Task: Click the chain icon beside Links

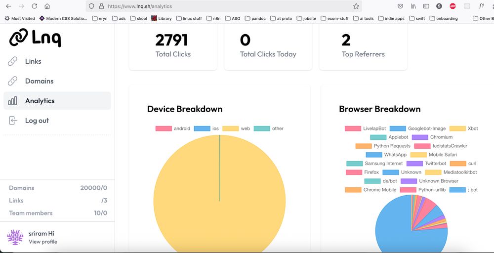Action: click(x=13, y=61)
